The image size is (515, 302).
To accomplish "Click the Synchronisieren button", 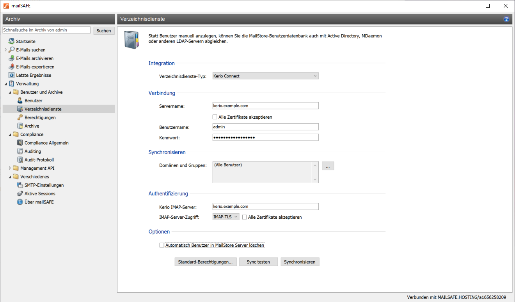I will click(x=300, y=262).
